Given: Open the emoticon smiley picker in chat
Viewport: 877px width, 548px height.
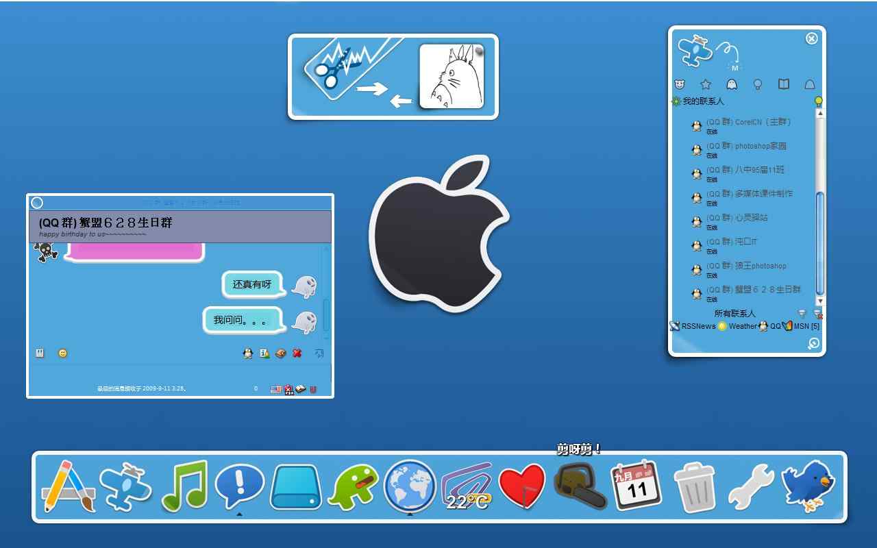Looking at the screenshot, I should [63, 353].
